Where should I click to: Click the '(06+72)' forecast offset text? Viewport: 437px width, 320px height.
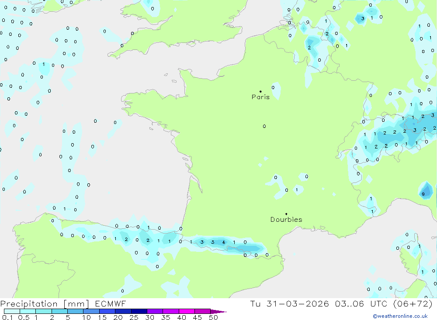point(413,303)
